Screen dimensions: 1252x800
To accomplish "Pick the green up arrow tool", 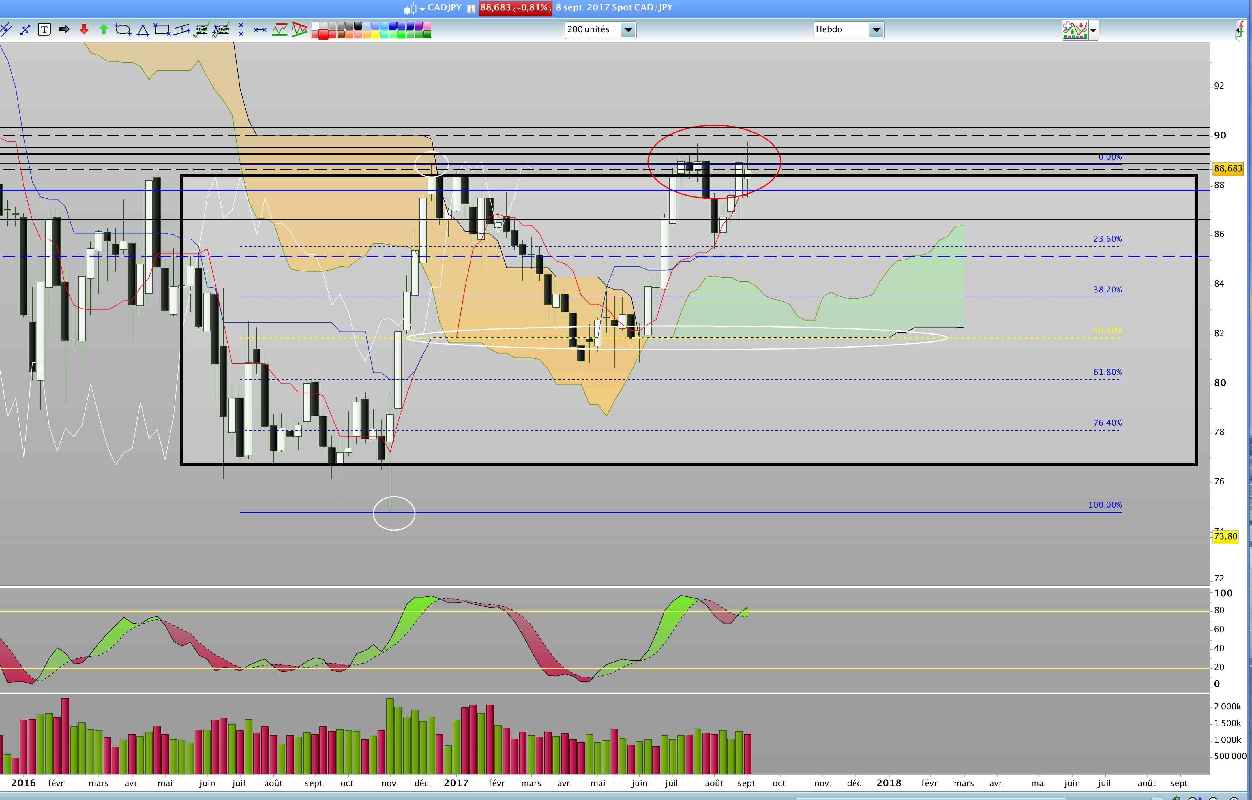I will coord(103,30).
